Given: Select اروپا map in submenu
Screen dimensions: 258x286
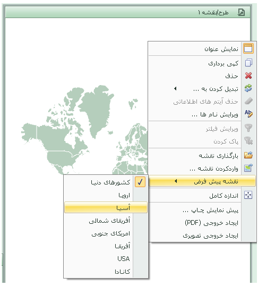Looking at the screenshot, I should [x=106, y=195].
